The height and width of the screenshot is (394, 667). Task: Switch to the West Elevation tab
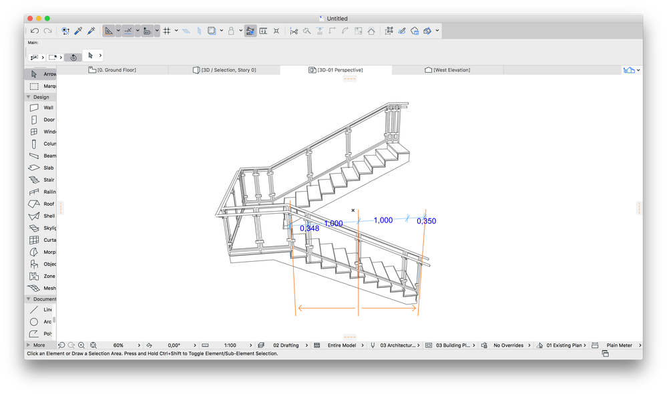tap(447, 69)
